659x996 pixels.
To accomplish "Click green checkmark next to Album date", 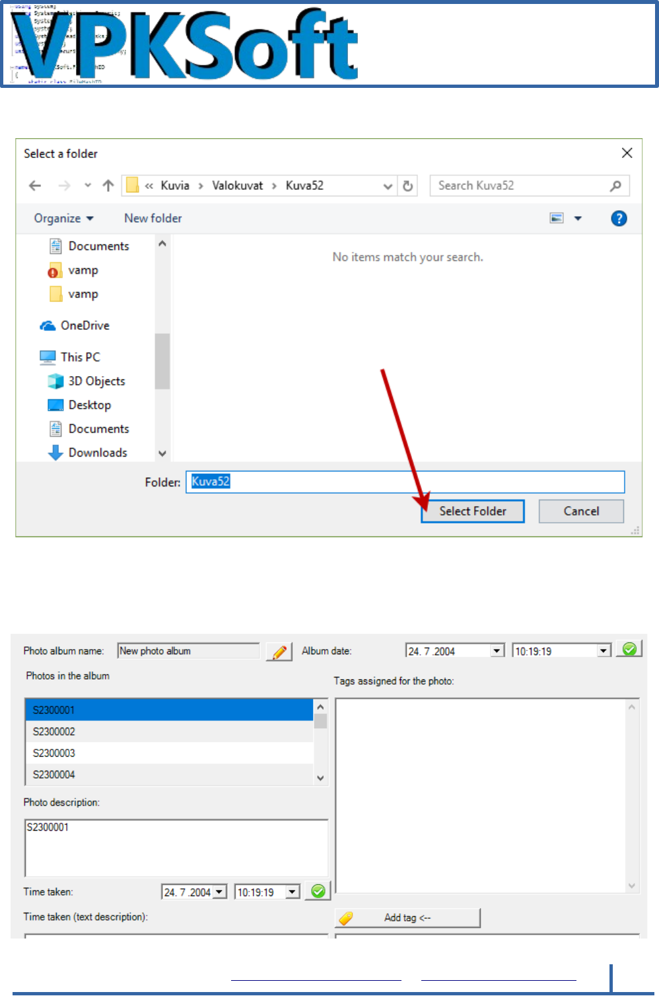I will [629, 649].
